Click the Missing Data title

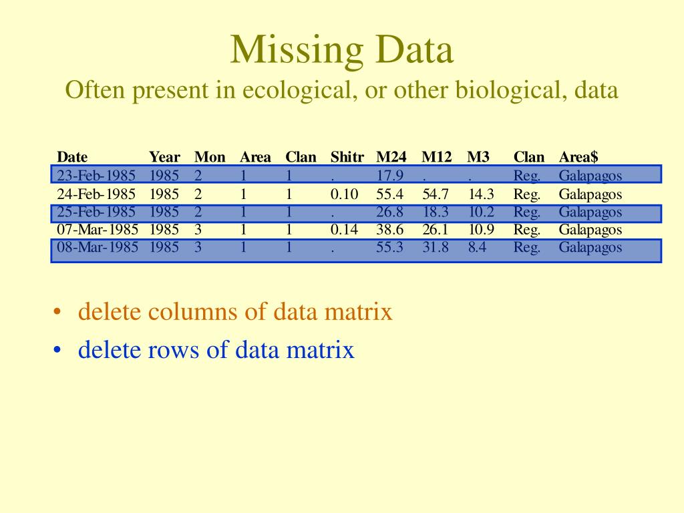[341, 49]
